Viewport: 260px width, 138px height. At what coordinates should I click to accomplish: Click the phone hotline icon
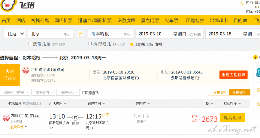(x=242, y=3)
